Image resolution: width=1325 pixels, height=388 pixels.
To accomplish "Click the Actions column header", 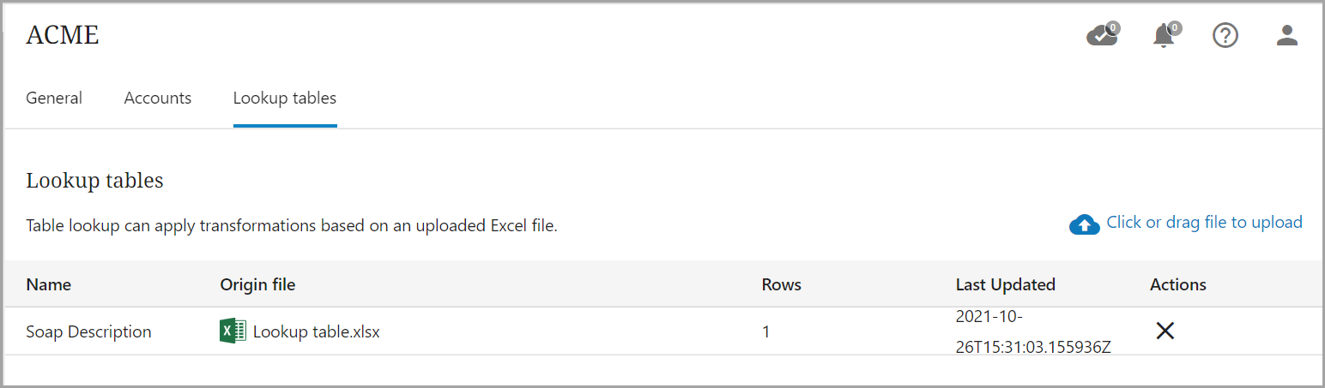I will point(1178,285).
